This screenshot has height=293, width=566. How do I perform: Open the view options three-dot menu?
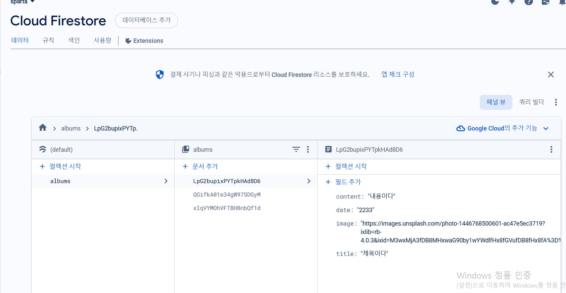pyautogui.click(x=556, y=102)
